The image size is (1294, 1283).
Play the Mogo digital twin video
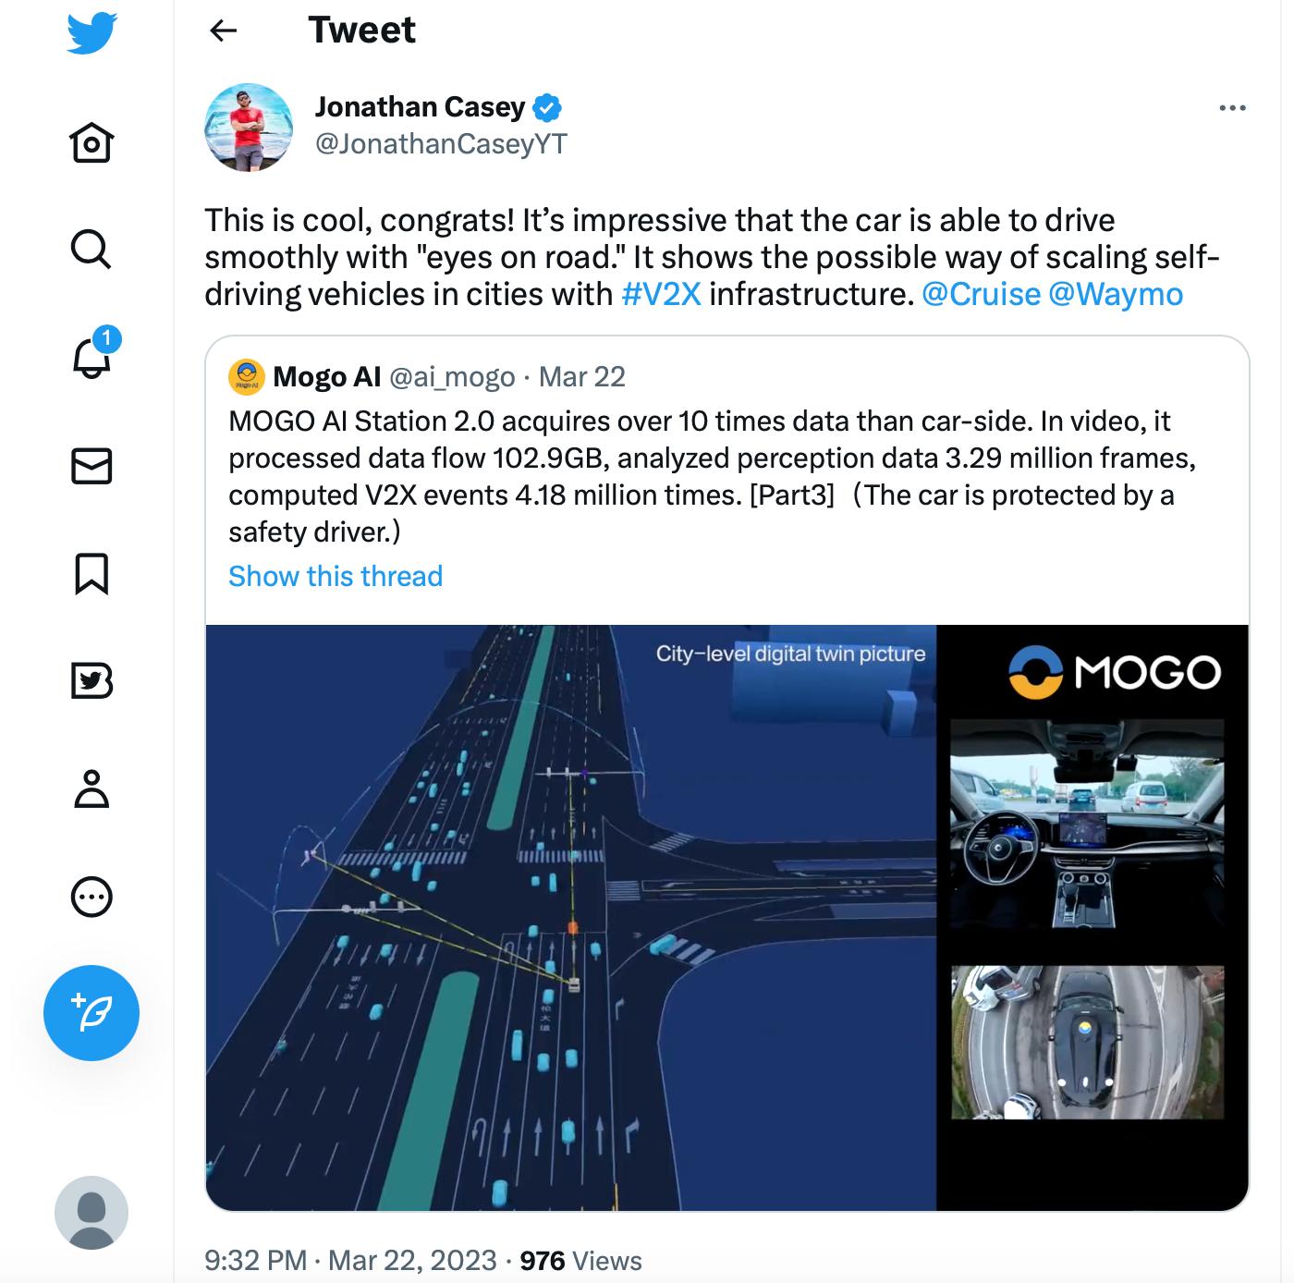pos(726,917)
